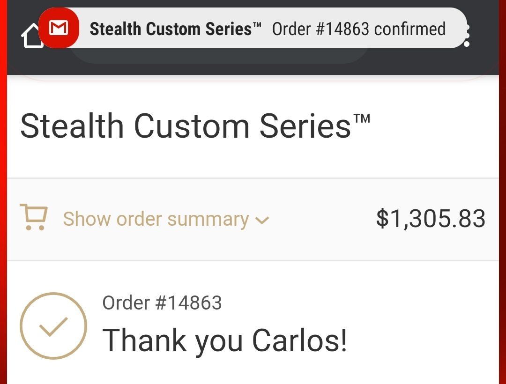Tap the $1,305.83 order total
The image size is (506, 384).
click(x=431, y=219)
